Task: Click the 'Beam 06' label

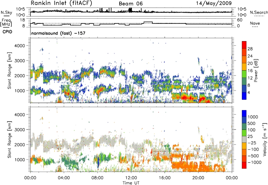Action: 131,4
